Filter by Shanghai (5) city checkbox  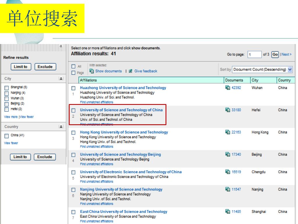7,88
